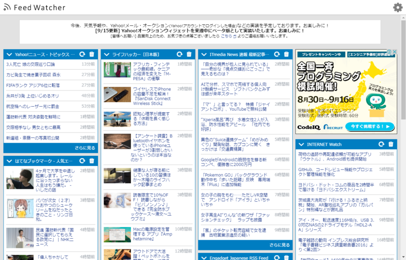The image size is (406, 260).
Task: Click さらに見る in the ITmedia News widget
Action: pyautogui.click(x=280, y=245)
